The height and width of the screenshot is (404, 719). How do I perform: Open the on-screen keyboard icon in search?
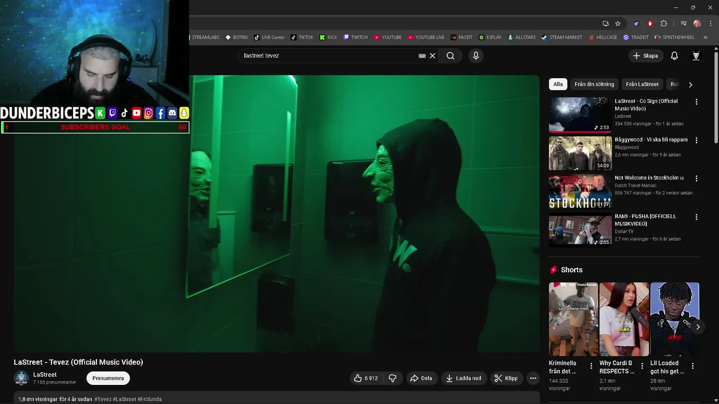pos(422,56)
